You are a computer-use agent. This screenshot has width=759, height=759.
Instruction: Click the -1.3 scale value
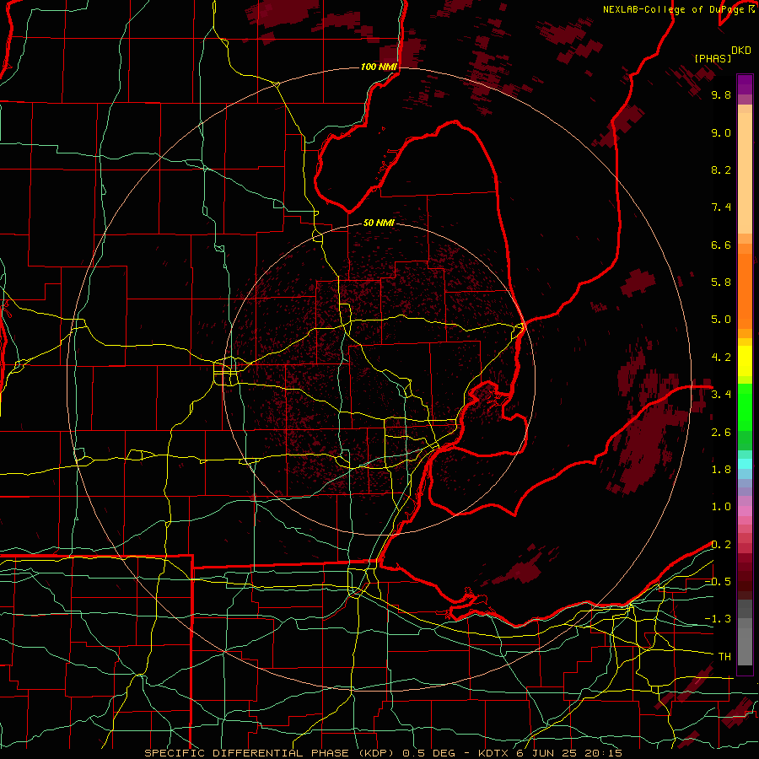718,620
